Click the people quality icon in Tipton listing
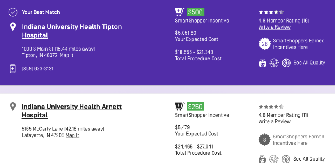Image resolution: width=335 pixels, height=163 pixels. pyautogui.click(x=274, y=63)
